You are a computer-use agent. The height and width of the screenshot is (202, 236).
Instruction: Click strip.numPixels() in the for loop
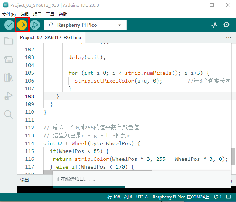pyautogui.click(x=151, y=73)
